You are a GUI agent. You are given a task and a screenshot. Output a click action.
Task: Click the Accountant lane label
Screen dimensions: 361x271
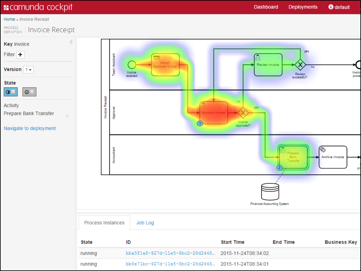[114, 155]
